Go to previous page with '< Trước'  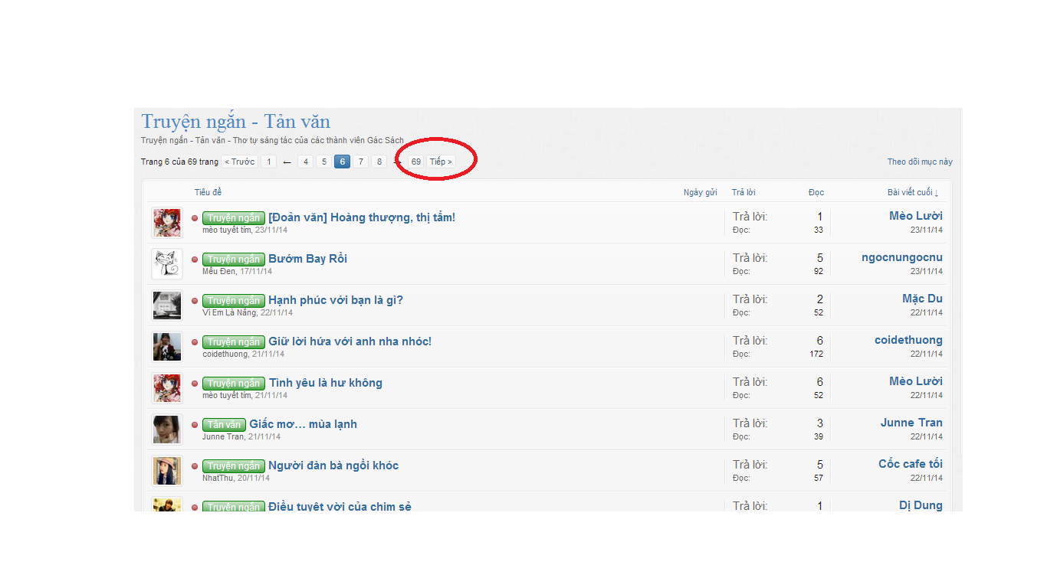[240, 162]
